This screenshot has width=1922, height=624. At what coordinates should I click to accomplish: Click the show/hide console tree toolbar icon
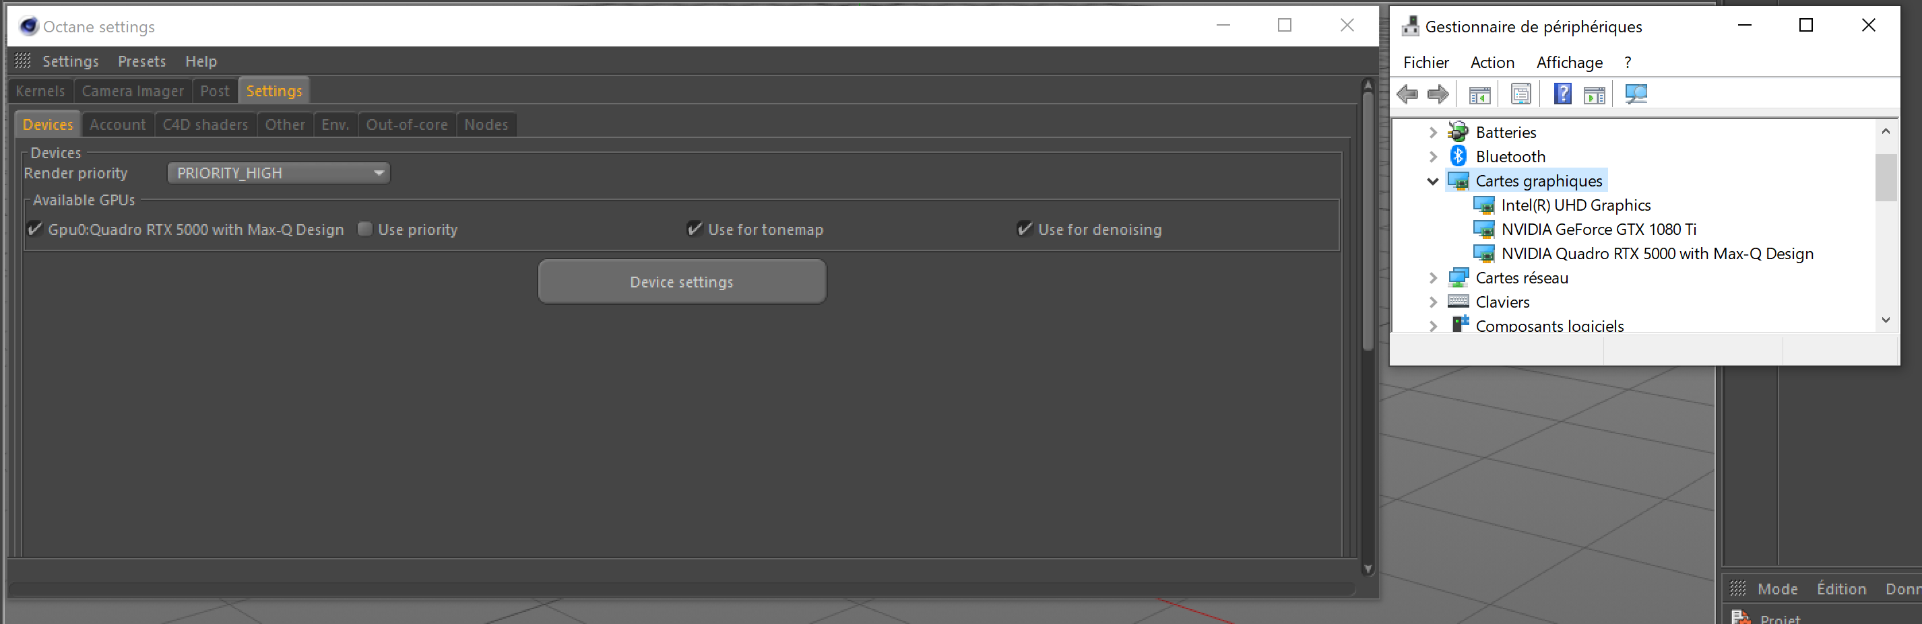tap(1479, 95)
